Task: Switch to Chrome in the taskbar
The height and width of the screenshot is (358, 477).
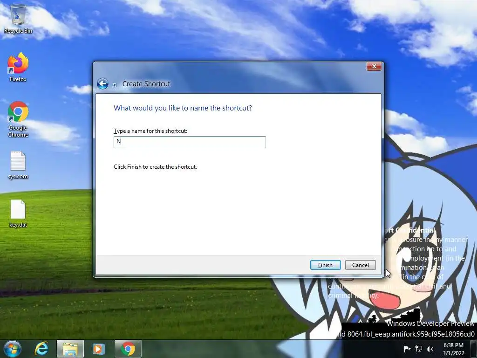Action: (128, 349)
